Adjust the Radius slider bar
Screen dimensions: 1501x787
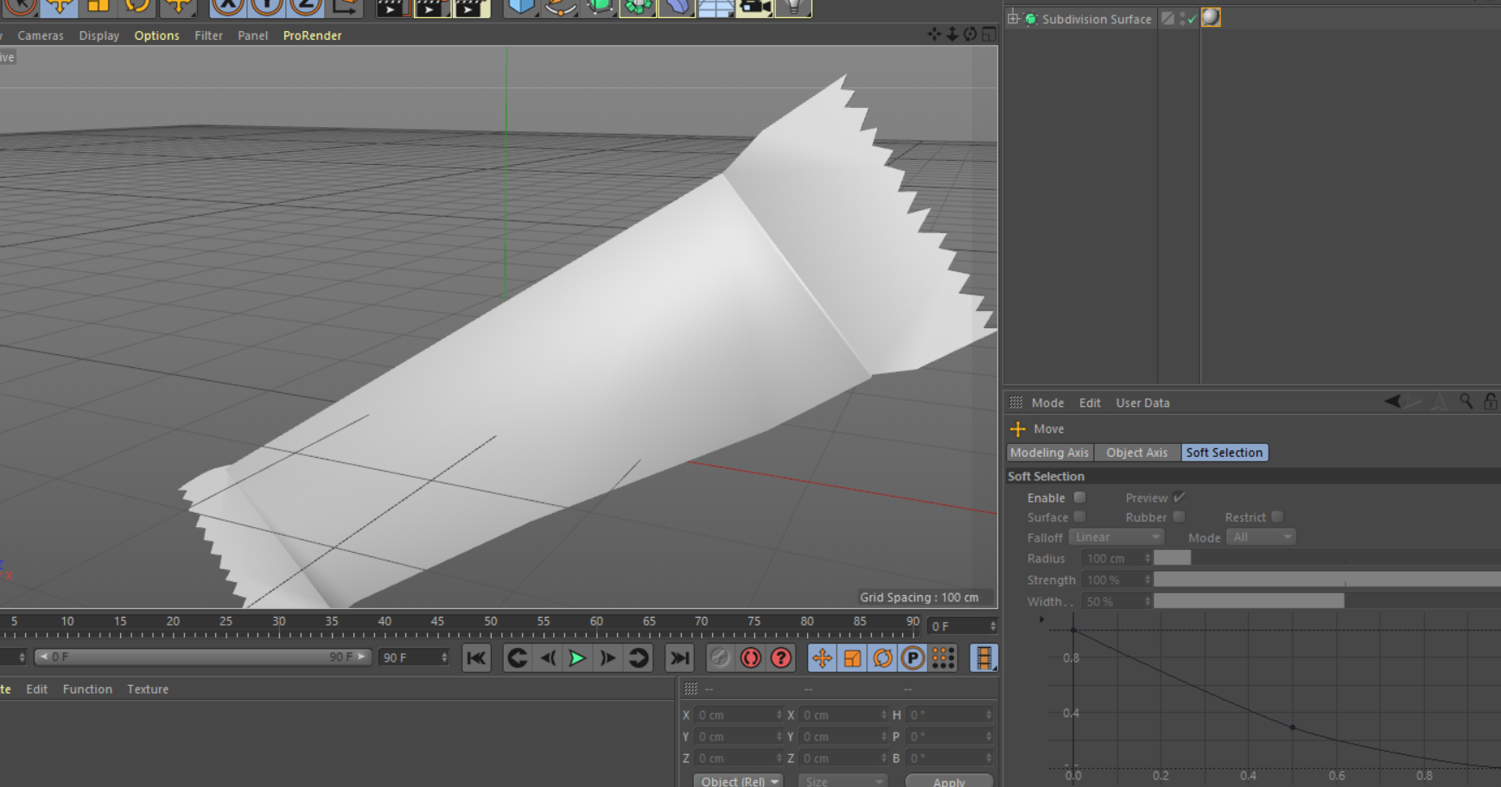point(1326,558)
